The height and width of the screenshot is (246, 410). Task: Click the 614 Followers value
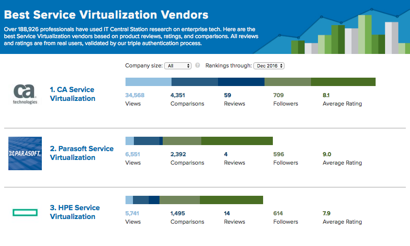[x=278, y=213]
